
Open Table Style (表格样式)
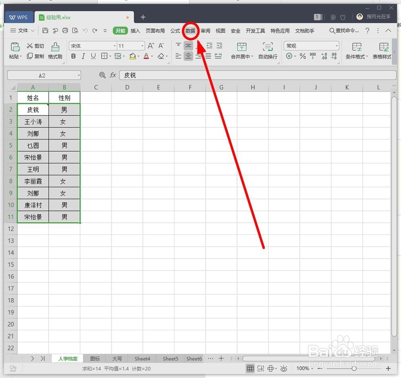click(x=382, y=51)
